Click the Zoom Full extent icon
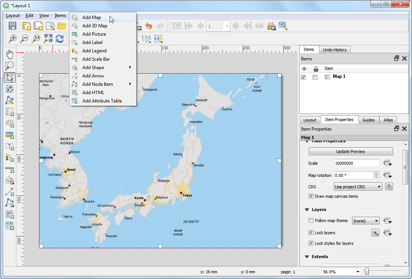Viewport: 412px width, 279px height. 48,39
